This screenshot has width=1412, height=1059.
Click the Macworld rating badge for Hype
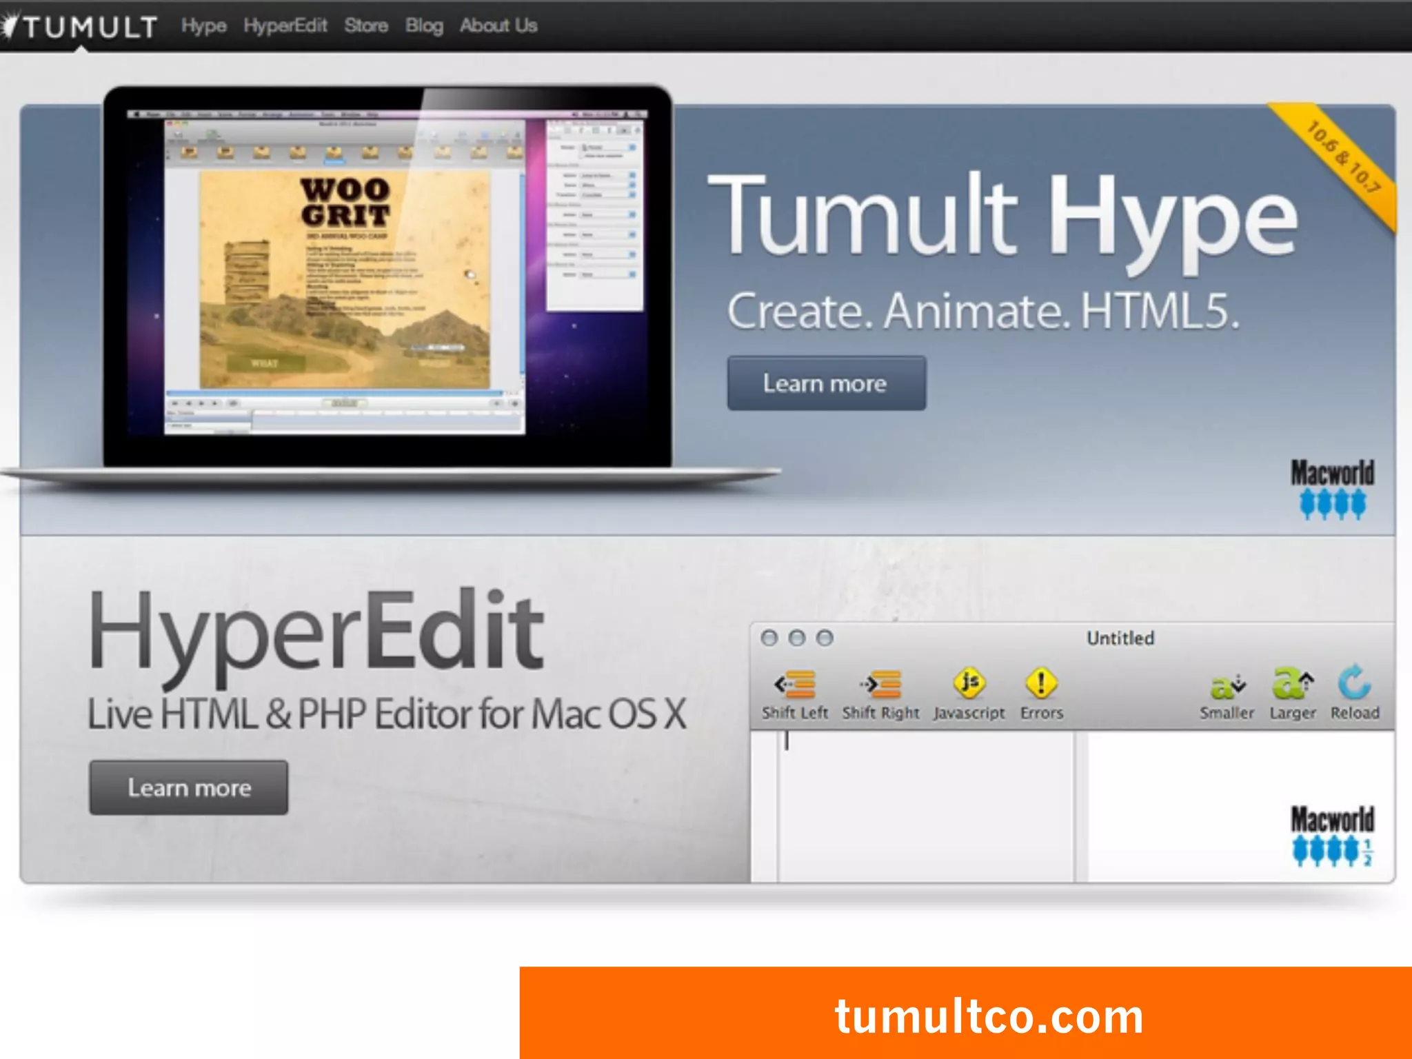[1332, 490]
